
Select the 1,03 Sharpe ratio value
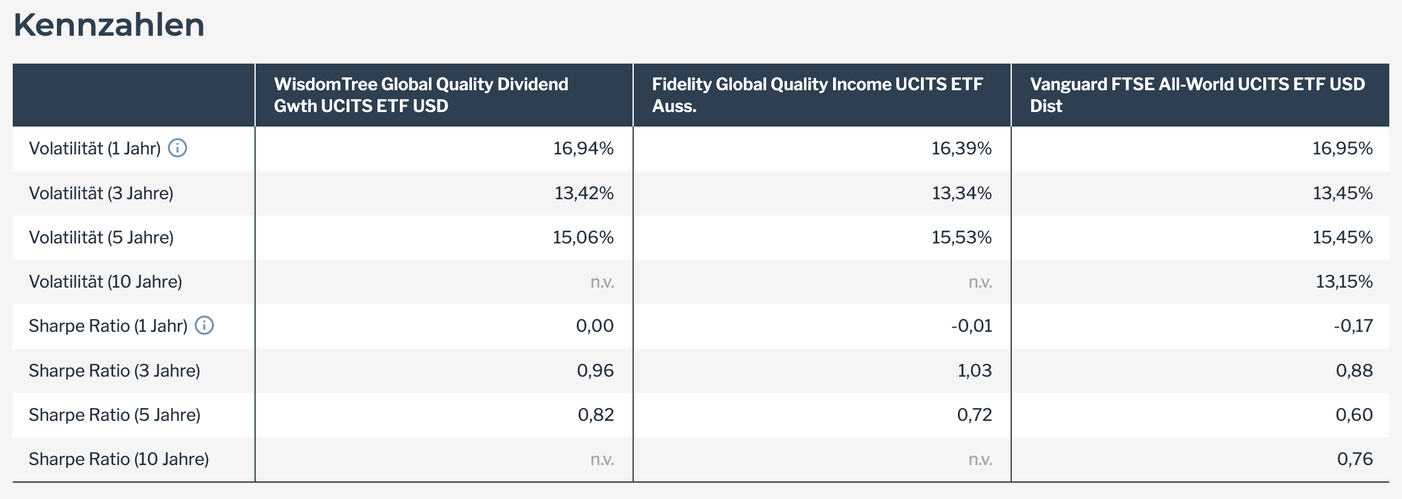tap(974, 371)
